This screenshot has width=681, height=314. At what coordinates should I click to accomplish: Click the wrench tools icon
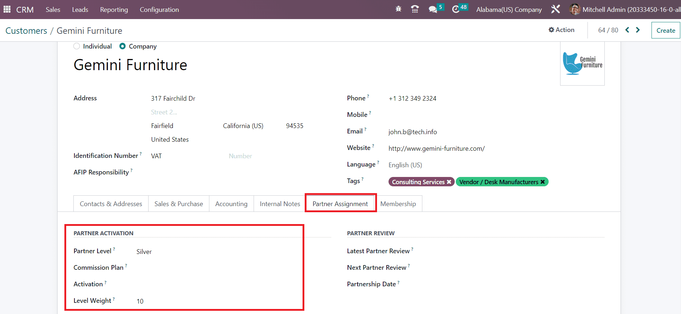[x=555, y=9]
